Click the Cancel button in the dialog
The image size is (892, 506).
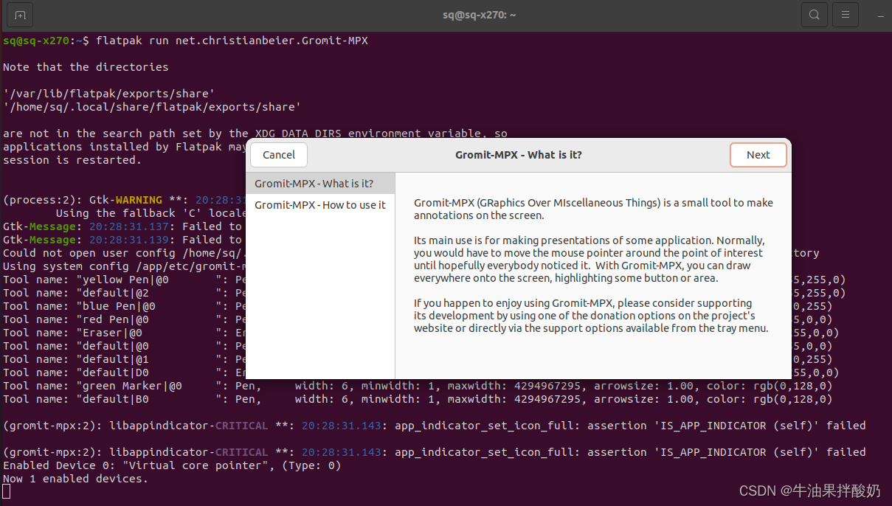tap(279, 155)
